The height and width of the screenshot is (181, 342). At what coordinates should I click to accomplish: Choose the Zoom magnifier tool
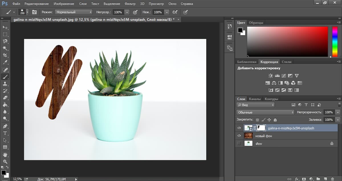(5, 161)
